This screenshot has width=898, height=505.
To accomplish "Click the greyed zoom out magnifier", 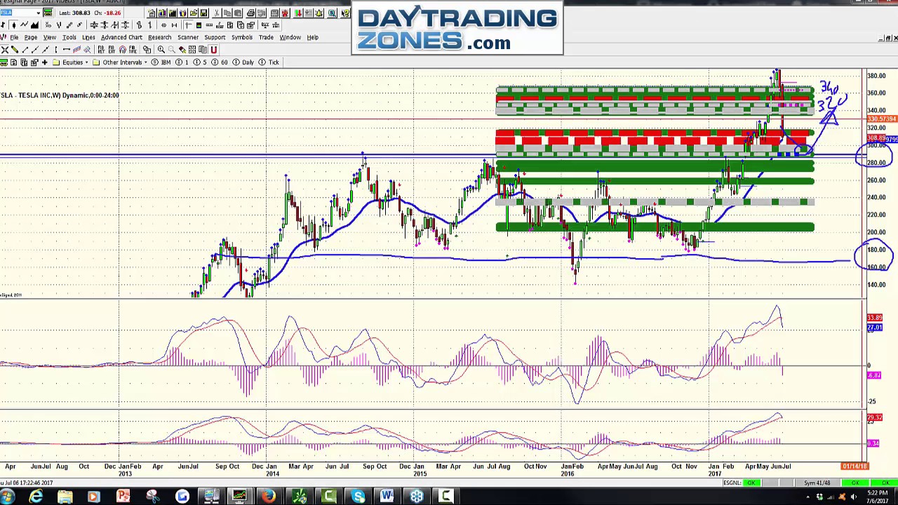I will click(x=172, y=49).
